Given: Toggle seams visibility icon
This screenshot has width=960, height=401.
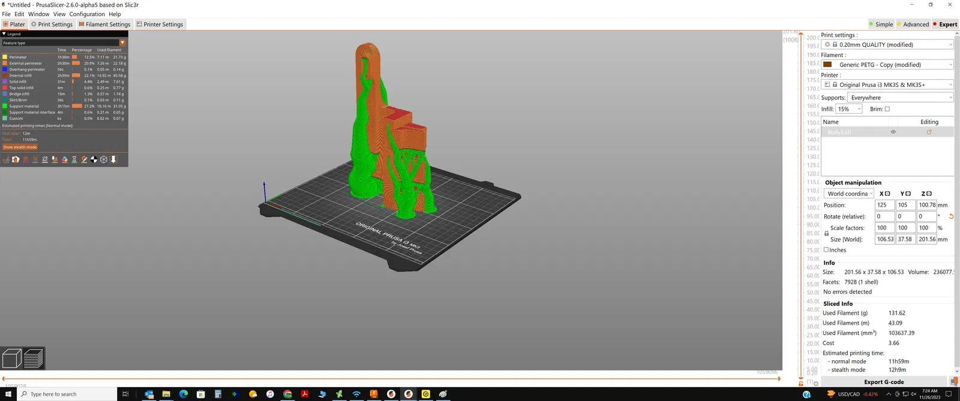Looking at the screenshot, I should [x=45, y=159].
